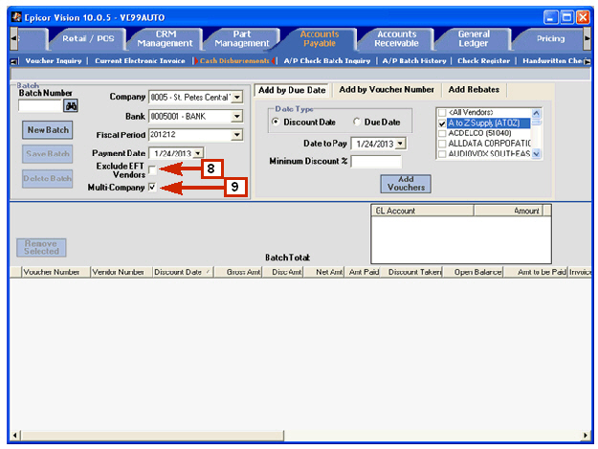
Task: Open Cash Disbursements submenu item
Action: [x=234, y=60]
